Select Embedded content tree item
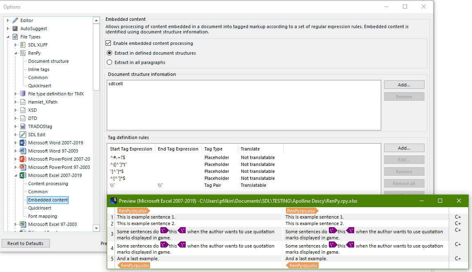 point(48,200)
